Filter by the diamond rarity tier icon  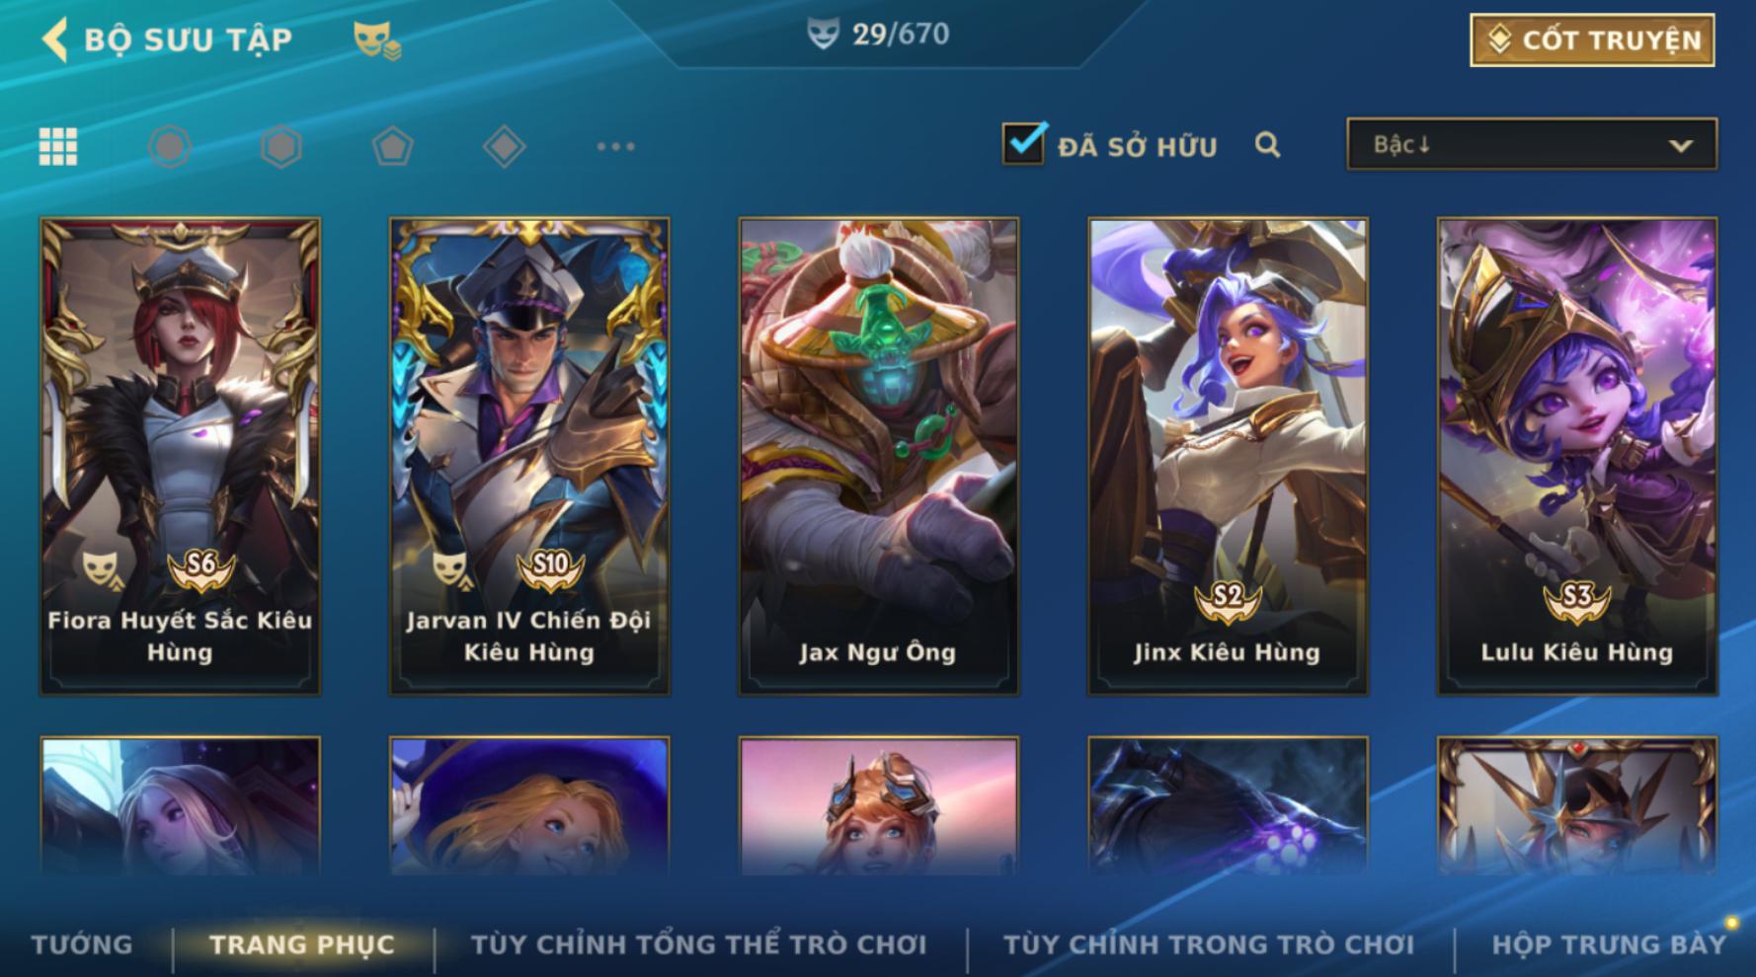505,147
